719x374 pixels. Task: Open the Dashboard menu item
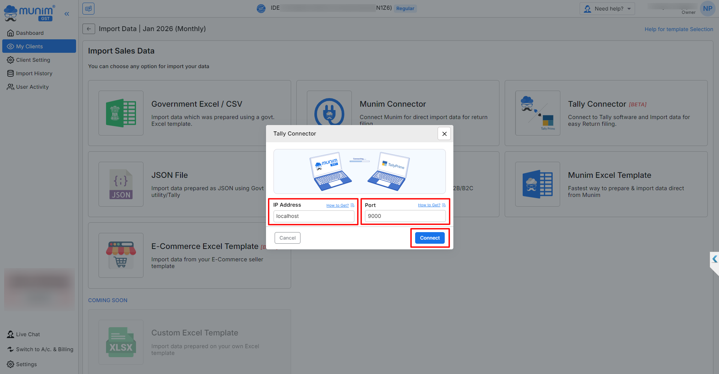click(x=30, y=33)
